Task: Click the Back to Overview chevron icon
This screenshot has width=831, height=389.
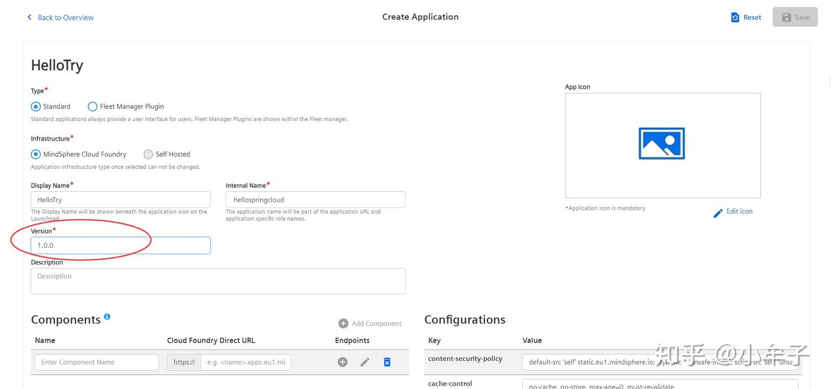Action: click(29, 17)
